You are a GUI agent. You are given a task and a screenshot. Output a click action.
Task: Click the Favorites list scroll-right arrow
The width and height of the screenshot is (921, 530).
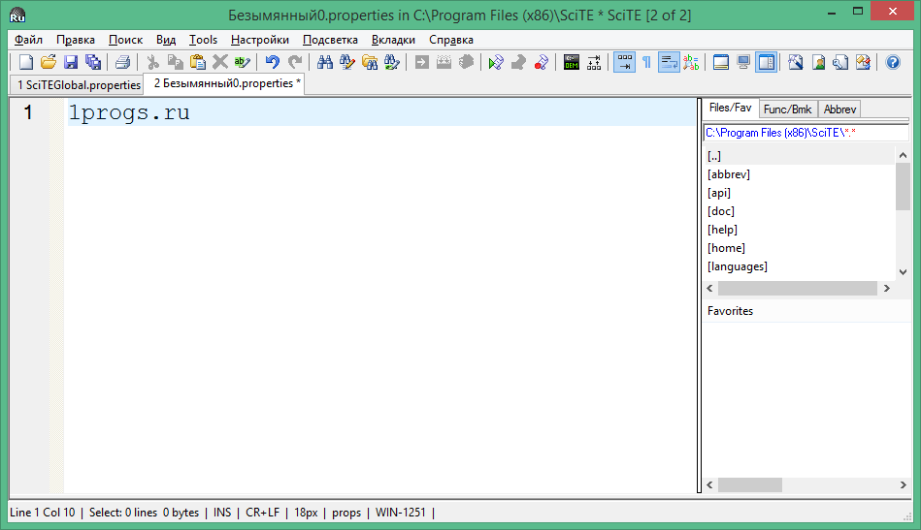tap(903, 484)
